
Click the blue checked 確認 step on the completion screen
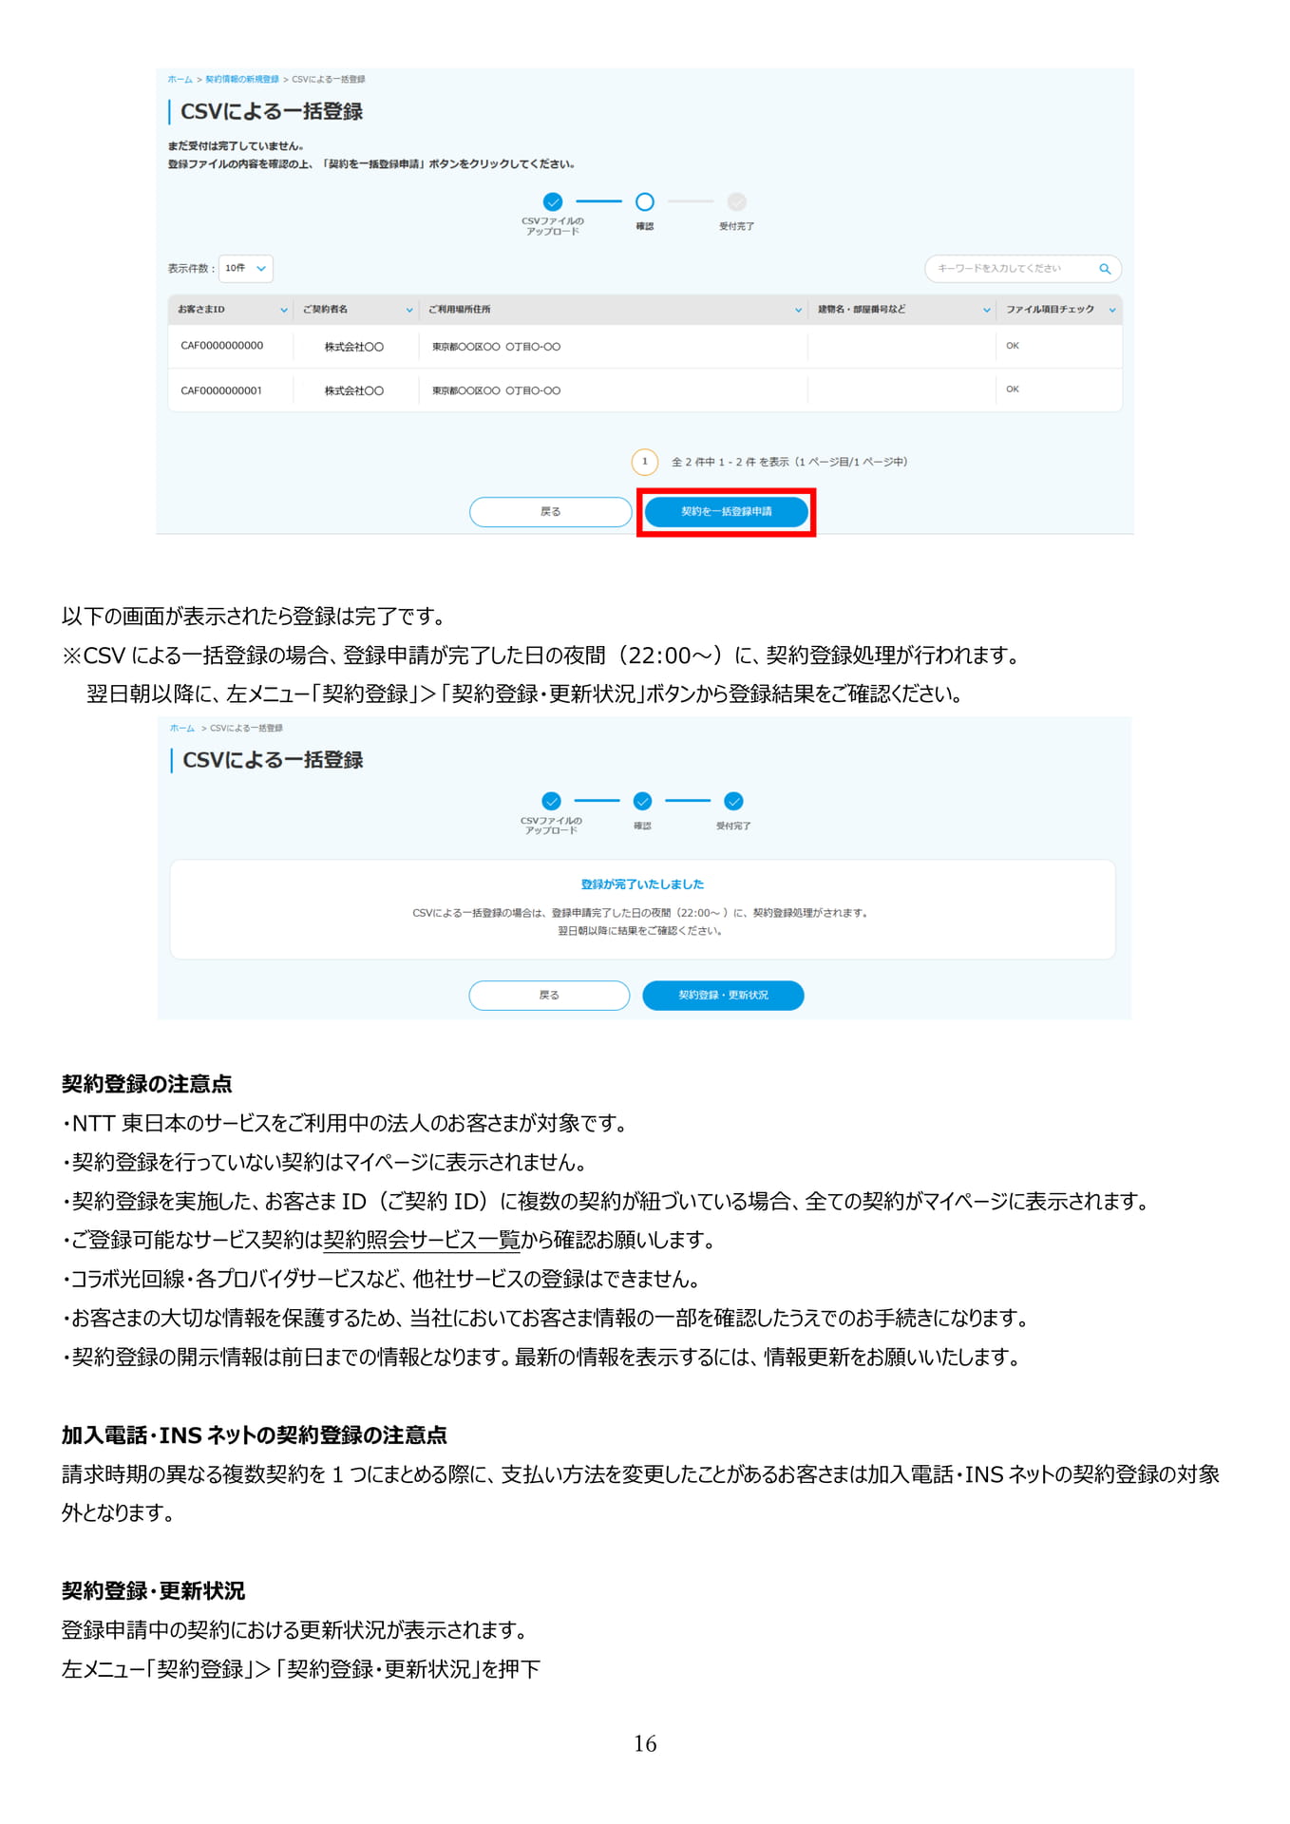pyautogui.click(x=643, y=801)
